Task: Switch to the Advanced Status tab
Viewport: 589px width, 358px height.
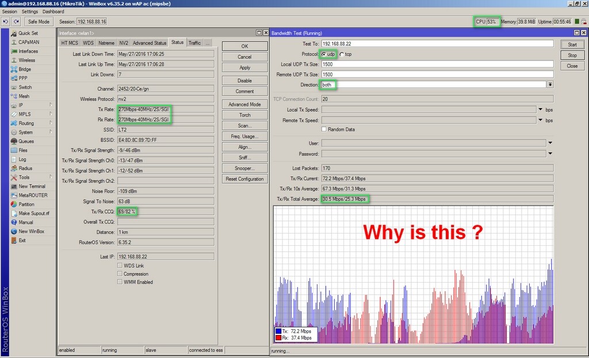Action: click(149, 43)
